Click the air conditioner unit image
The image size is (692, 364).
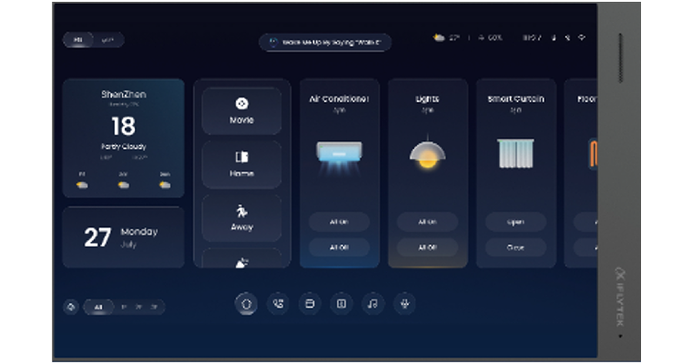(340, 154)
